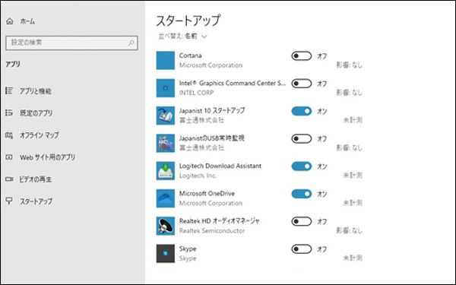Click the Intel Graphics Command Center icon
The height and width of the screenshot is (285, 456).
[x=166, y=88]
